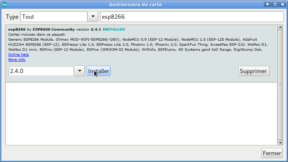This screenshot has height=162, width=288.
Task: Click the Supprimer button
Action: (254, 71)
